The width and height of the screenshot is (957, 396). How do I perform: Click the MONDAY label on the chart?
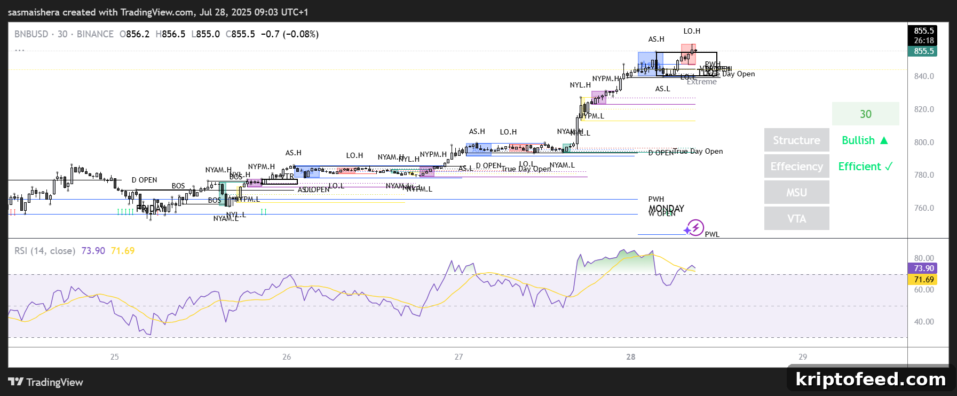pyautogui.click(x=666, y=208)
